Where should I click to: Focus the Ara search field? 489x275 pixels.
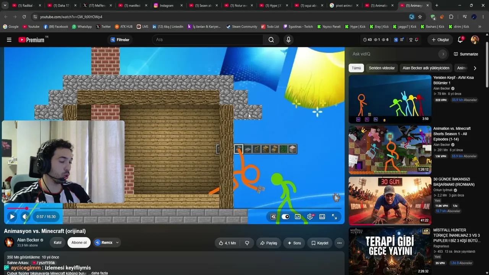[x=208, y=40]
